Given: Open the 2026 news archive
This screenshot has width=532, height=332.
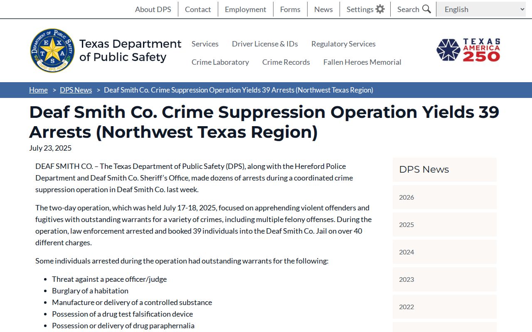Looking at the screenshot, I should [445, 197].
